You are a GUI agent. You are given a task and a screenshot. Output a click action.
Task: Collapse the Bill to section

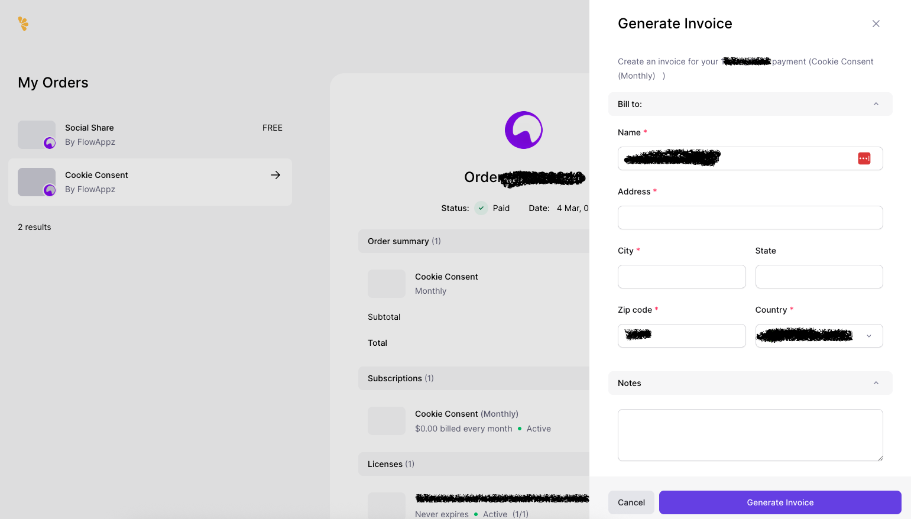[876, 104]
